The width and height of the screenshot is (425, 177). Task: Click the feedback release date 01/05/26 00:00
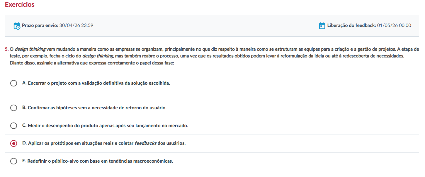394,25
